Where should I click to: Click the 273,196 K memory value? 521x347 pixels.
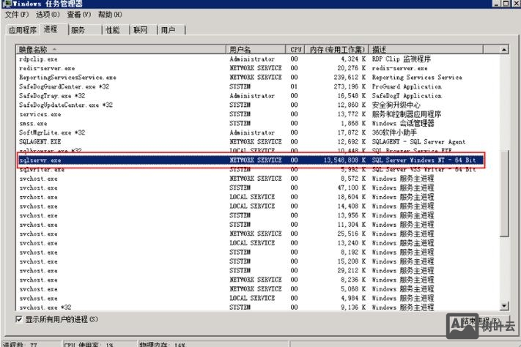350,86
